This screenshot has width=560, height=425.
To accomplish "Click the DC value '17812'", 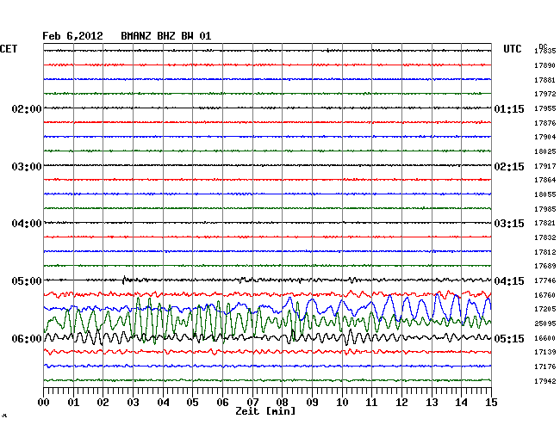I will [x=545, y=252].
